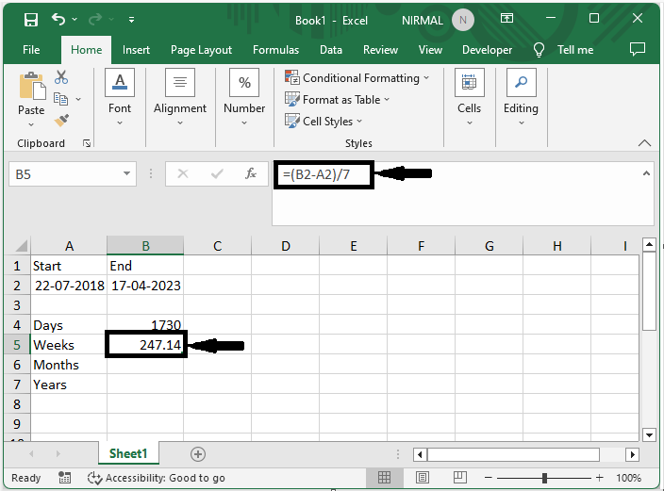Viewport: 664px width, 491px height.
Task: Open the Cell Styles menu
Action: [x=324, y=121]
